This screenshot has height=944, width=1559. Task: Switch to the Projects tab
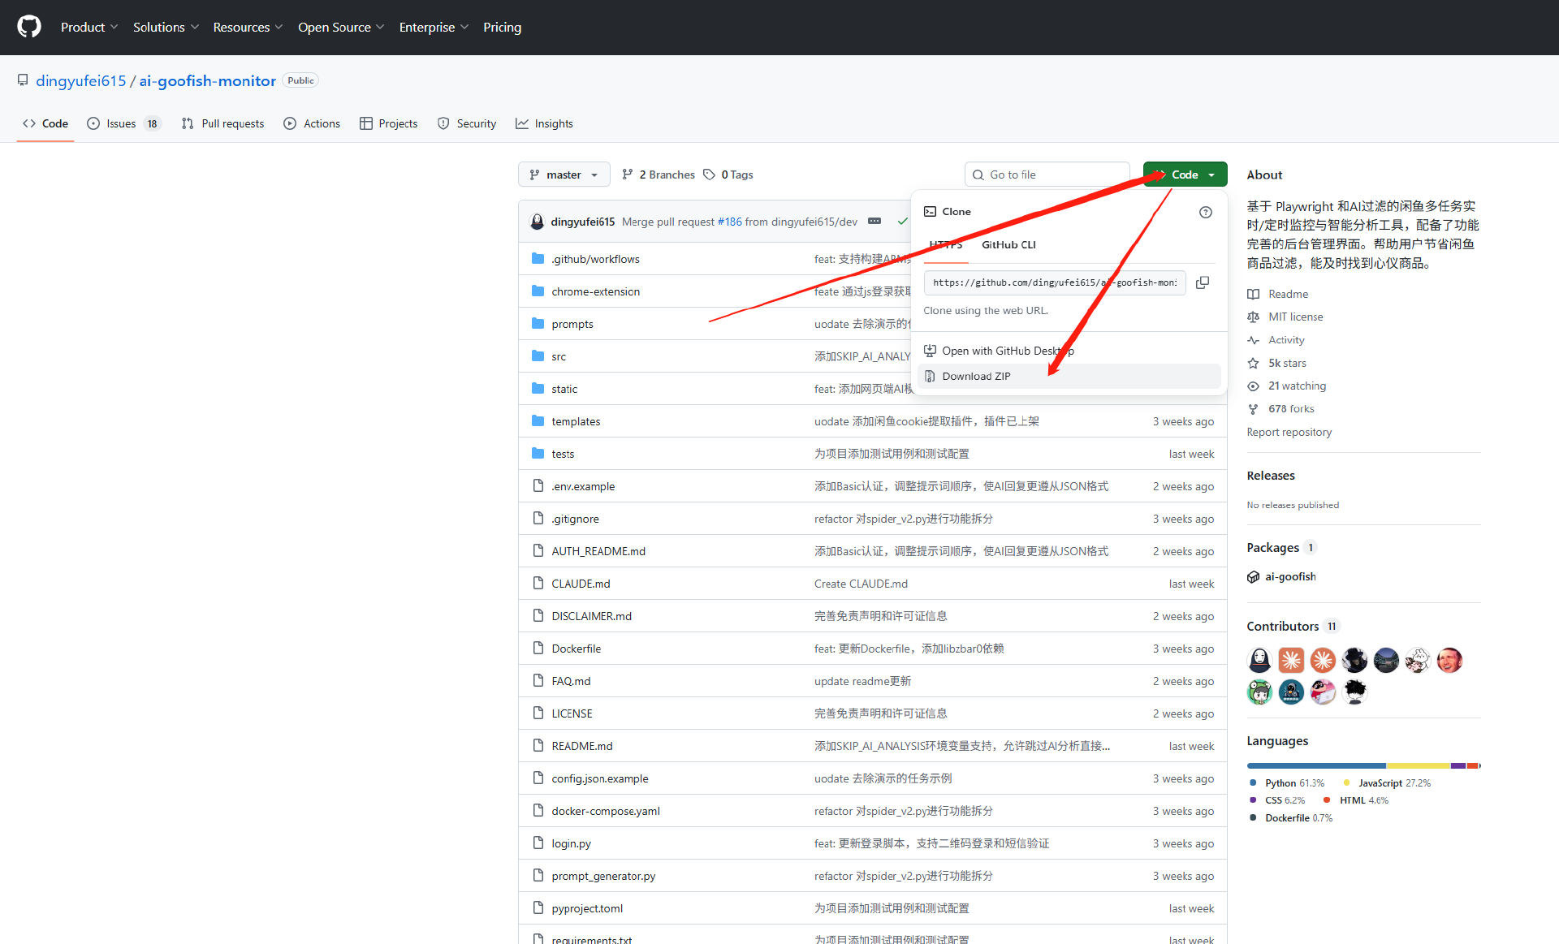[389, 123]
